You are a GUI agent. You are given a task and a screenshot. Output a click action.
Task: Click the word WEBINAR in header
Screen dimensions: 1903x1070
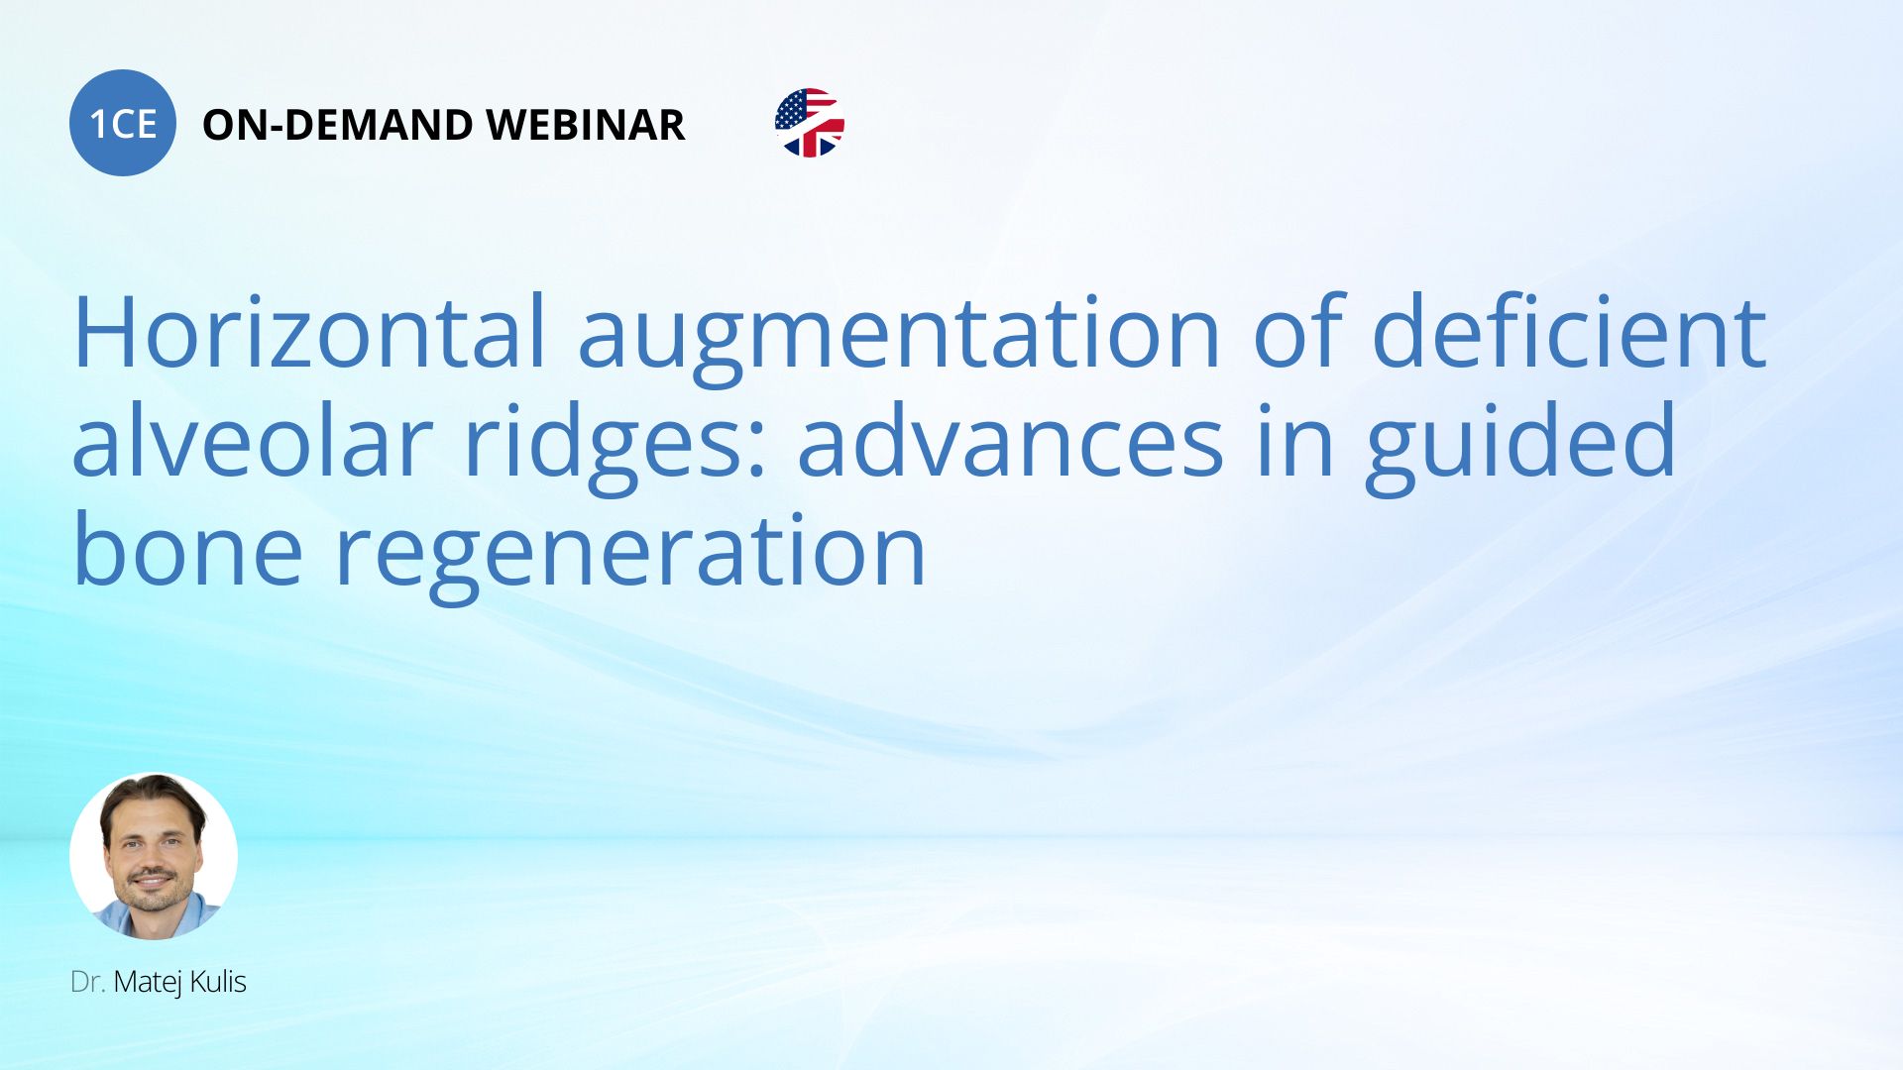(x=585, y=125)
